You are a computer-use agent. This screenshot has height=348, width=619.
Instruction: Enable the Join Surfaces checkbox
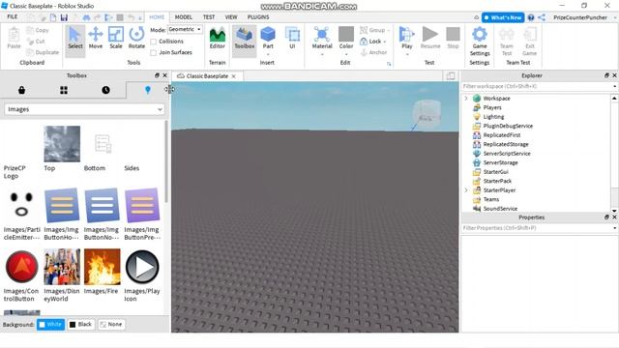tap(153, 52)
